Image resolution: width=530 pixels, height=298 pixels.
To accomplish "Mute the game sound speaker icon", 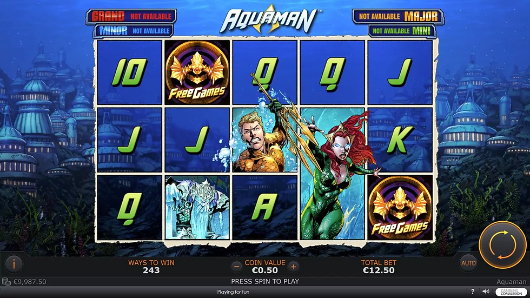I will click(x=486, y=292).
